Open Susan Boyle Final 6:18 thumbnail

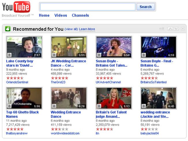pyautogui.click(x=159, y=47)
